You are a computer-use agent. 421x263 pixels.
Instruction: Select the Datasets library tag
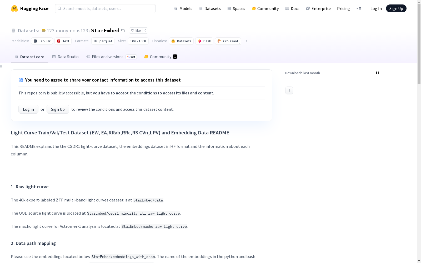click(x=181, y=41)
